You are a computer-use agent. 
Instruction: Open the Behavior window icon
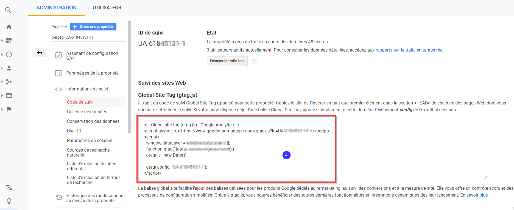click(x=9, y=95)
